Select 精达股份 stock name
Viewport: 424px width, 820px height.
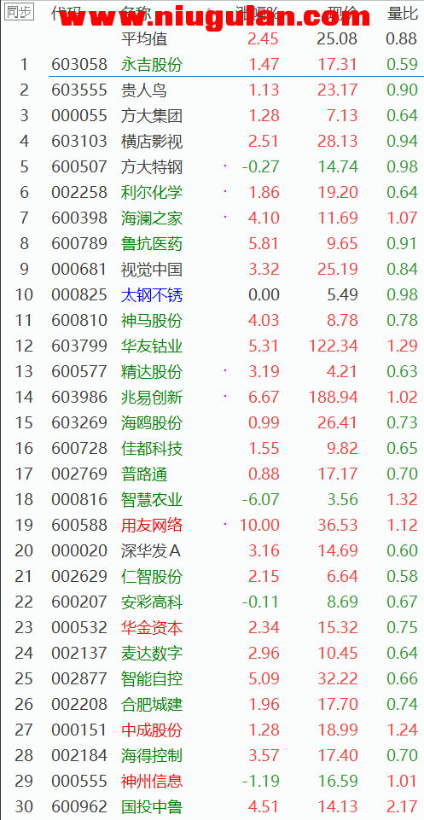coord(152,372)
